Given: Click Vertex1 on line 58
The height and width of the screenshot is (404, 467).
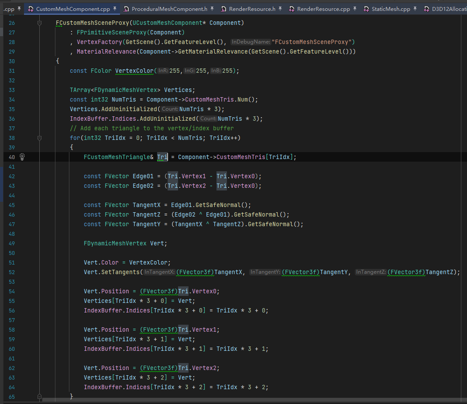Looking at the screenshot, I should [204, 329].
